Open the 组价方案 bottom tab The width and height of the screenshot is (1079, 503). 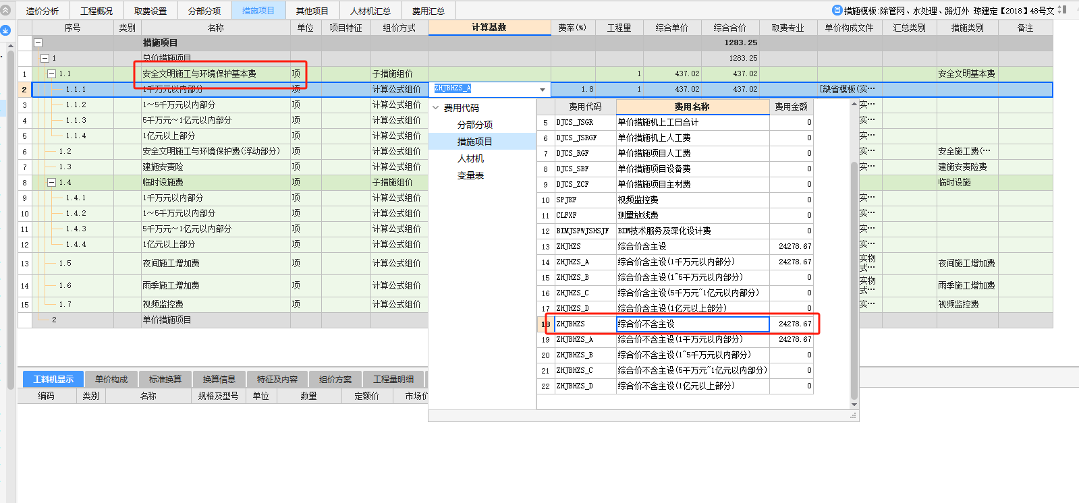335,379
